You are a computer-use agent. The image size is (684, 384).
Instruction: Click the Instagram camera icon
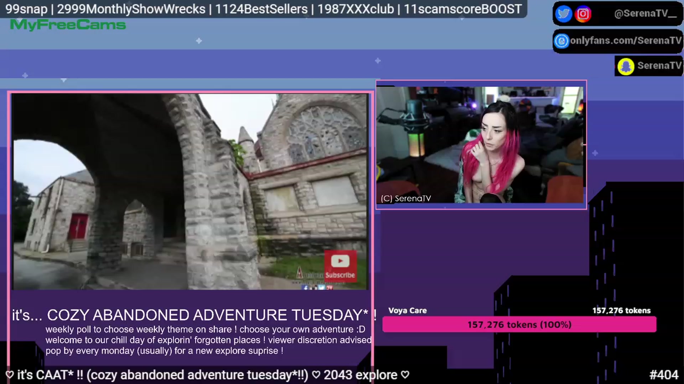tap(583, 14)
